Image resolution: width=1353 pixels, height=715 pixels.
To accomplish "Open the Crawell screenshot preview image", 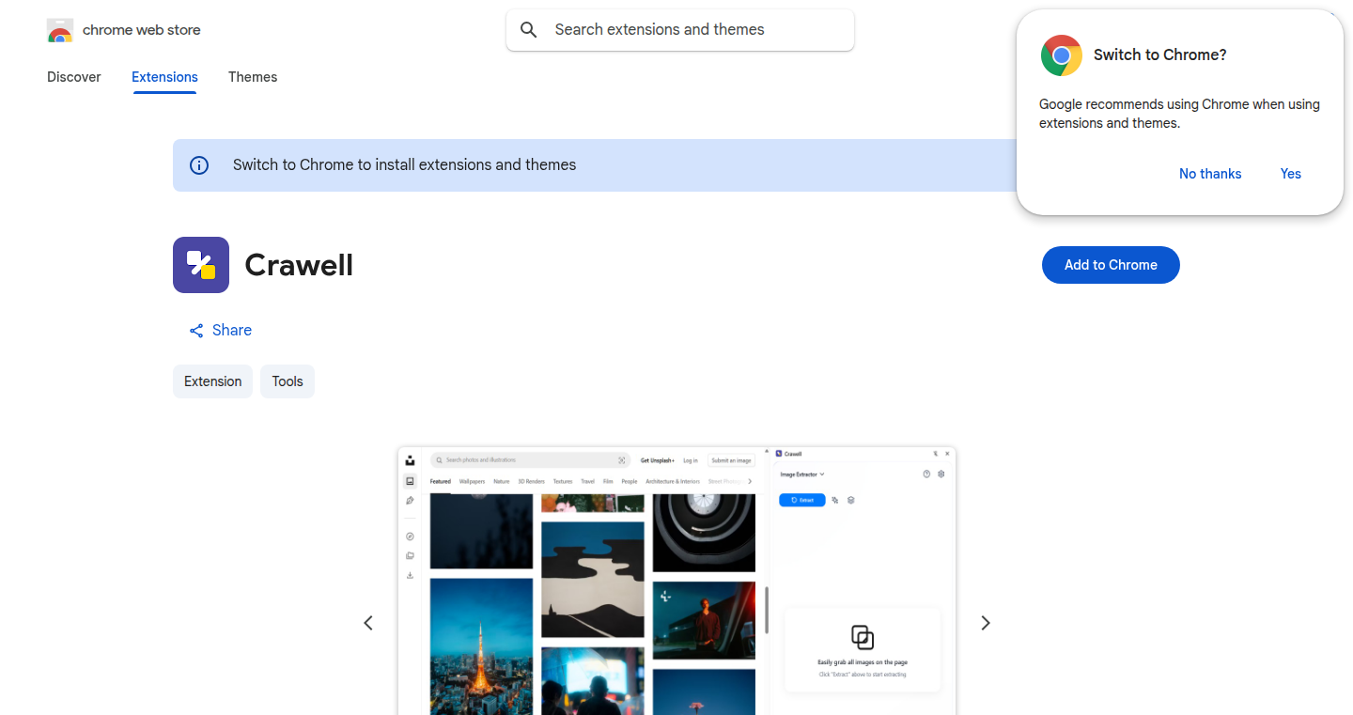I will pos(676,581).
